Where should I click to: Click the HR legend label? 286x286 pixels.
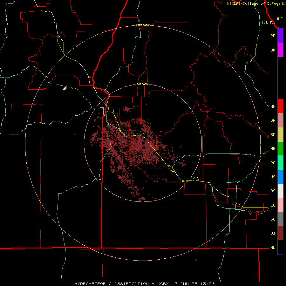[x=273, y=149]
